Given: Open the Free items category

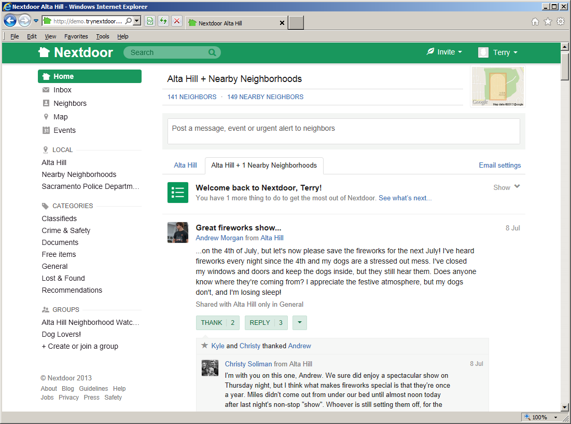Looking at the screenshot, I should click(x=59, y=254).
